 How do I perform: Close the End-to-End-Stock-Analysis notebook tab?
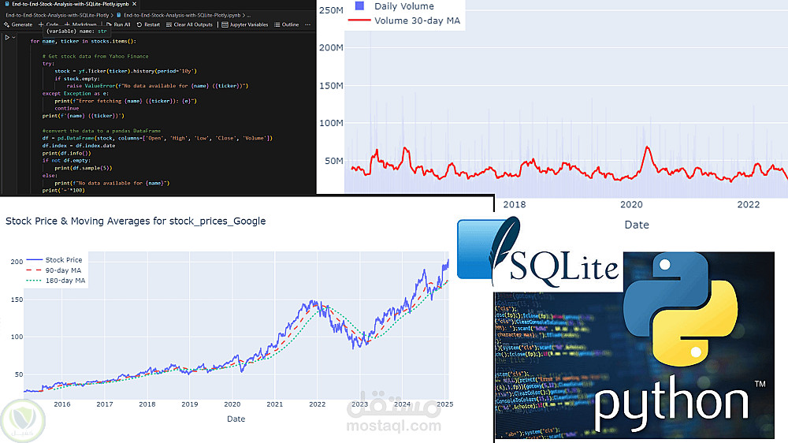coord(134,3)
